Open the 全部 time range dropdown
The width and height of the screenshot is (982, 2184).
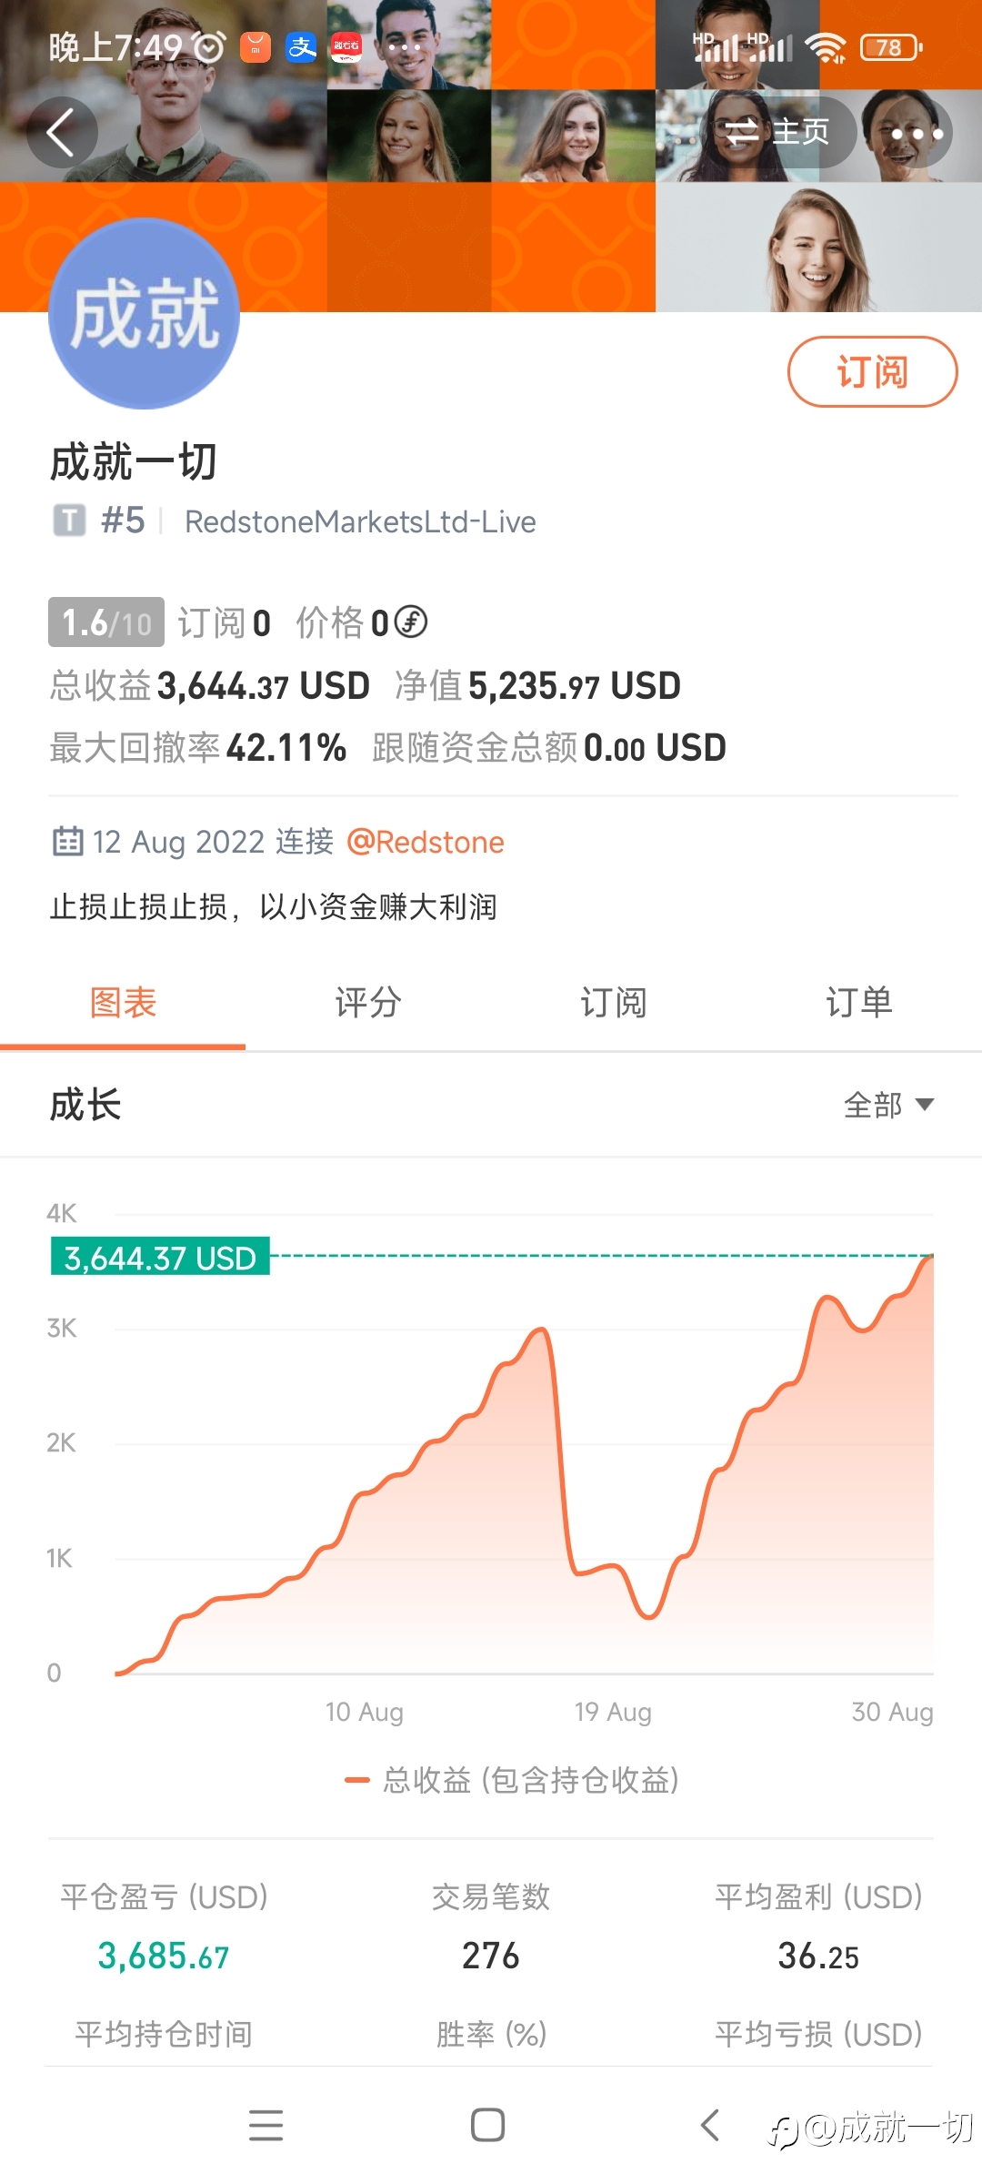tap(888, 1105)
